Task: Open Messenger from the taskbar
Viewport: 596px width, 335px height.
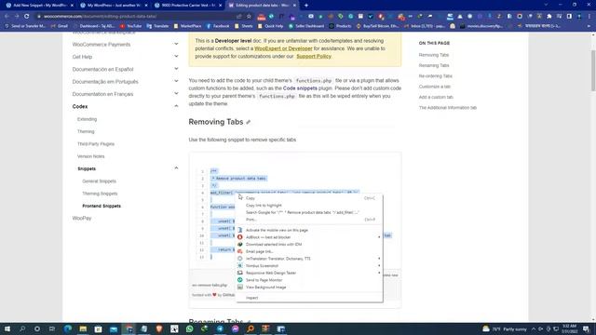Action: [235, 328]
